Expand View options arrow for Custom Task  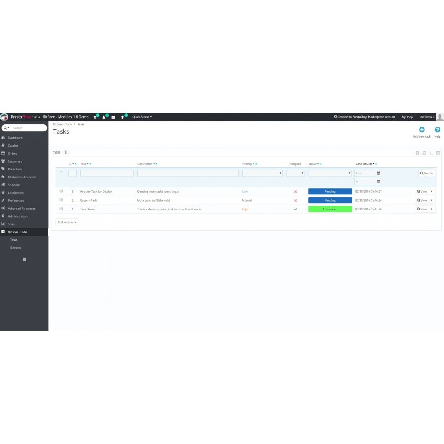[432, 201]
